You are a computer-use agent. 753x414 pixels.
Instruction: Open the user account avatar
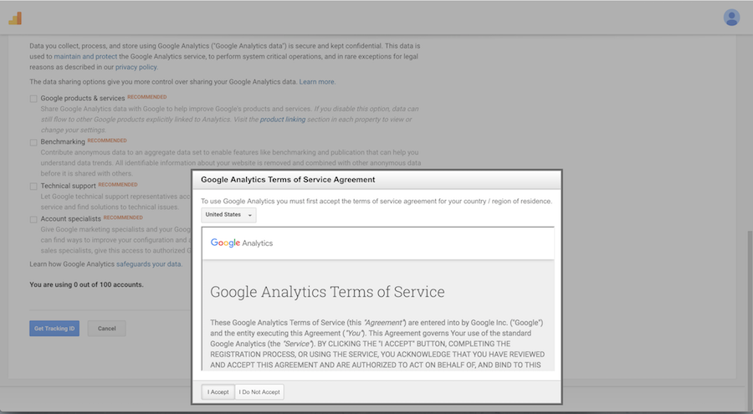(x=731, y=18)
